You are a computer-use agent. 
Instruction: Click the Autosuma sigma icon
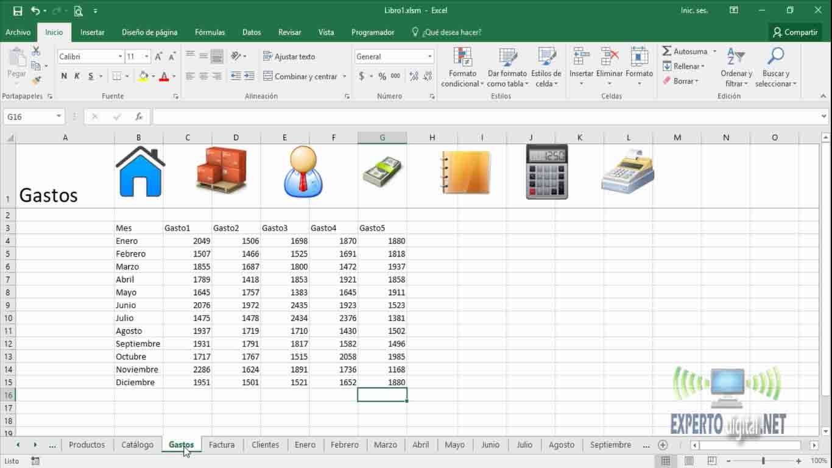tap(667, 51)
